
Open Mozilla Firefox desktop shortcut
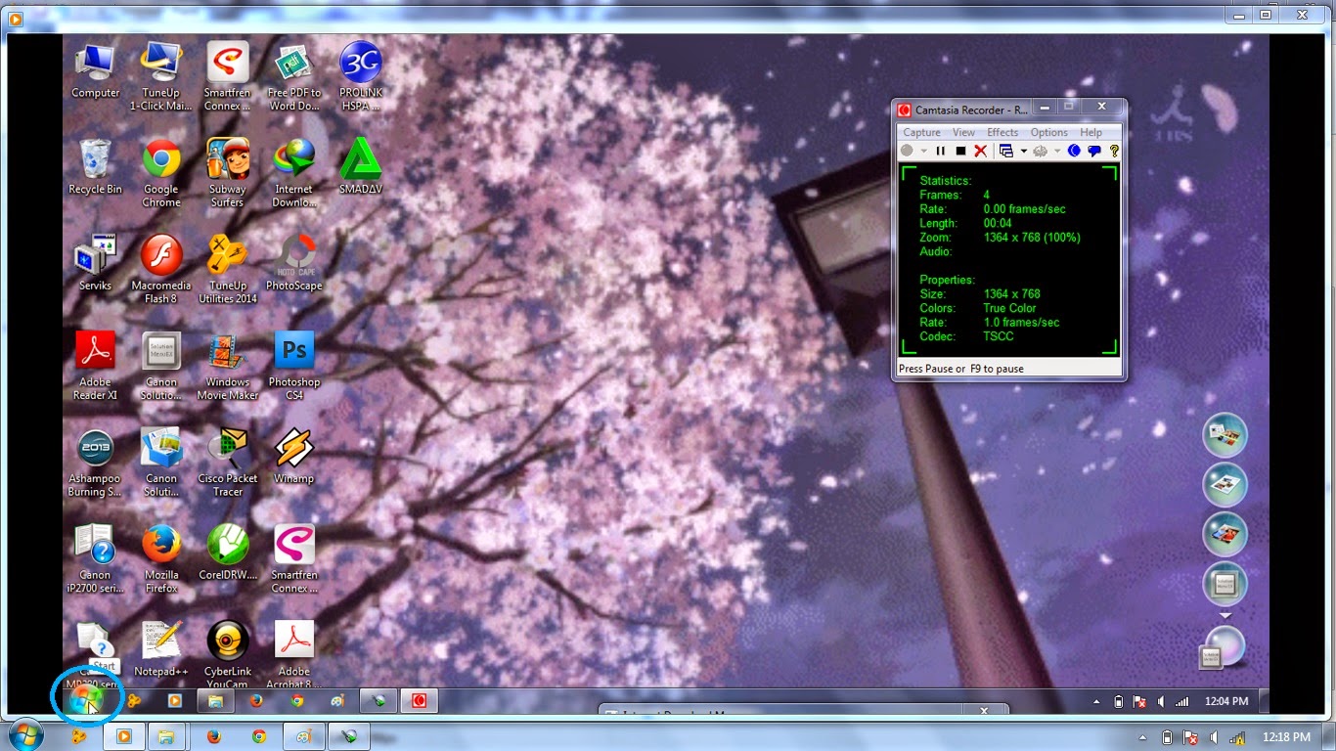tap(161, 558)
